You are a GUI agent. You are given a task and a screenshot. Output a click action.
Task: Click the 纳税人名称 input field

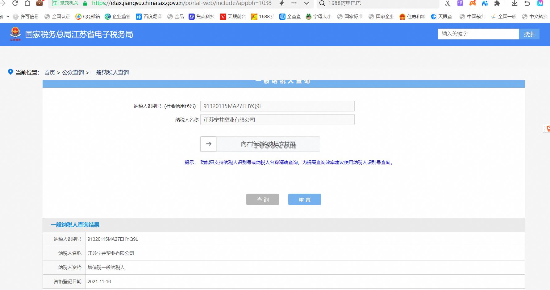[277, 120]
